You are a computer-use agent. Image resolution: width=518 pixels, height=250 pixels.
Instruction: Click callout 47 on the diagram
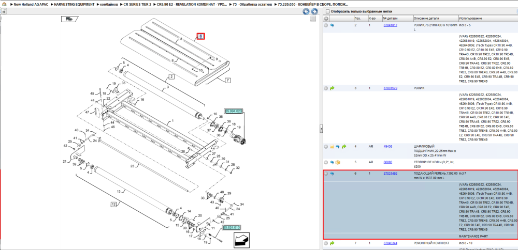(x=87, y=112)
